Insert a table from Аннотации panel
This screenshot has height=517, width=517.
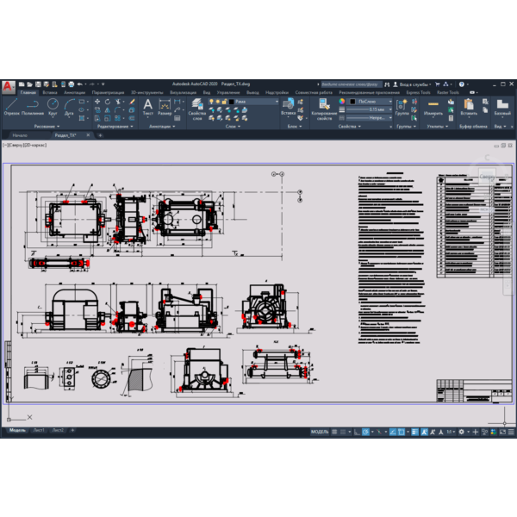178,118
